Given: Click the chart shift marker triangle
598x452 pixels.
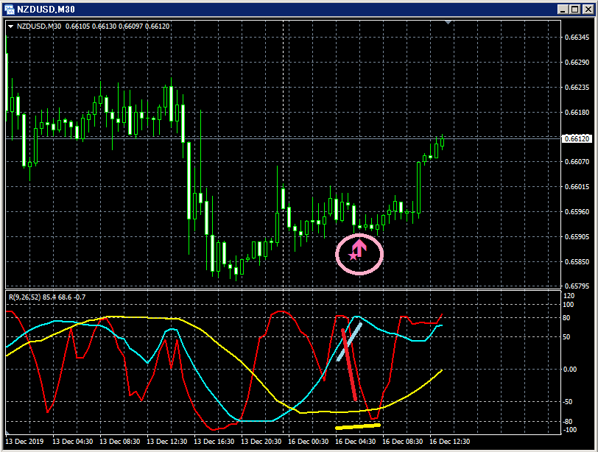Looking at the screenshot, I should tap(448, 23).
